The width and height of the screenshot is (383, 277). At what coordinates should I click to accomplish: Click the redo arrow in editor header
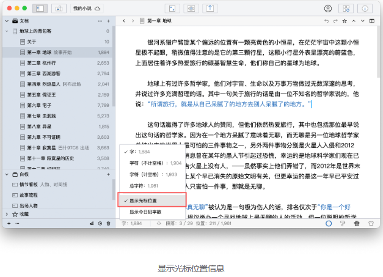click(335, 21)
